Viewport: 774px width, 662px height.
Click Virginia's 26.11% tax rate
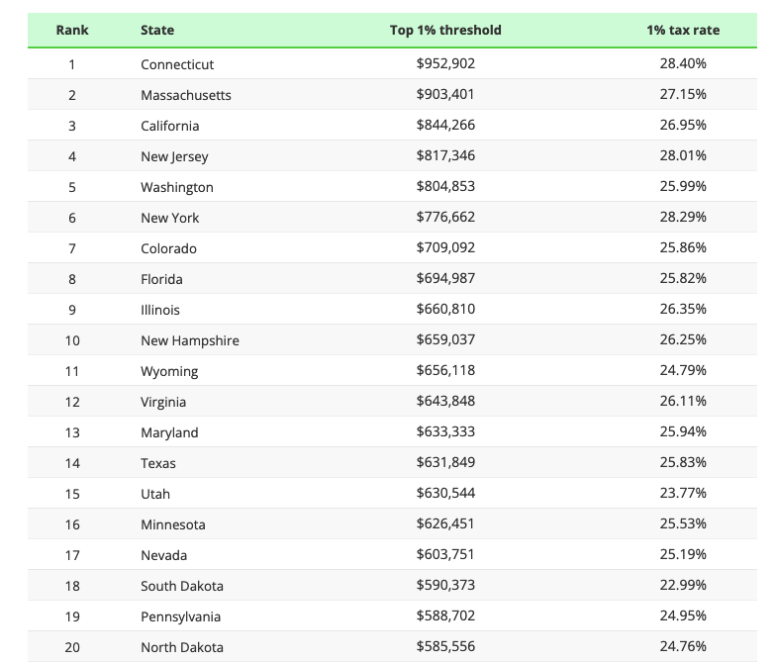(683, 402)
